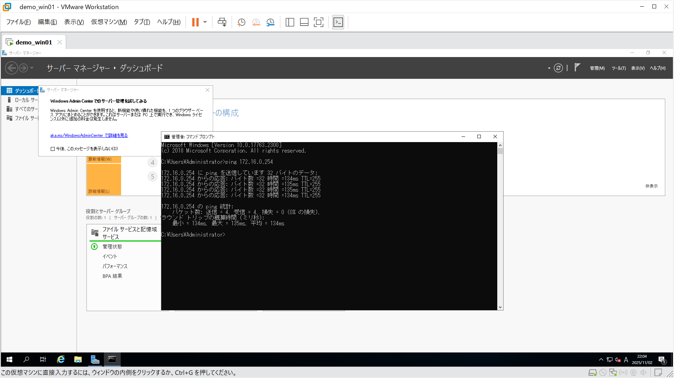Open the ツール(T) menu in Server Manager
The height and width of the screenshot is (378, 674).
tap(618, 68)
